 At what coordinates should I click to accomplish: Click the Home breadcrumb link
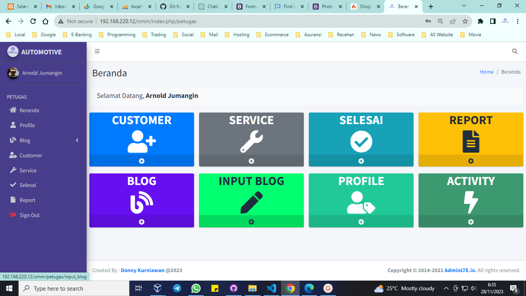pos(486,72)
